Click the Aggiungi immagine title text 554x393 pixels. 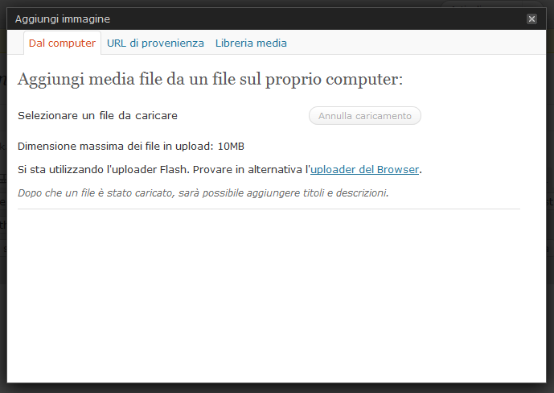click(x=63, y=19)
